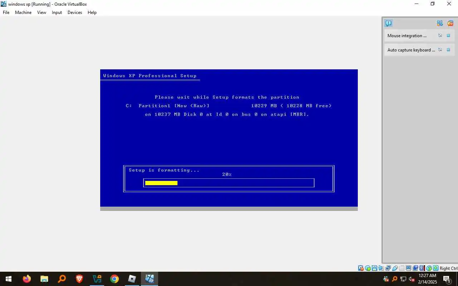This screenshot has height=286, width=458.
Task: Click the muted volume tray icon
Action: 412,279
